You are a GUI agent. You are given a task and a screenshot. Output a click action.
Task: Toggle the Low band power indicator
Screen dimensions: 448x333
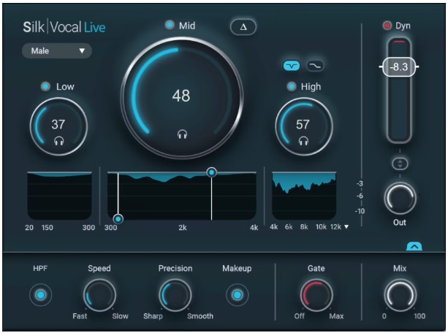click(x=45, y=86)
